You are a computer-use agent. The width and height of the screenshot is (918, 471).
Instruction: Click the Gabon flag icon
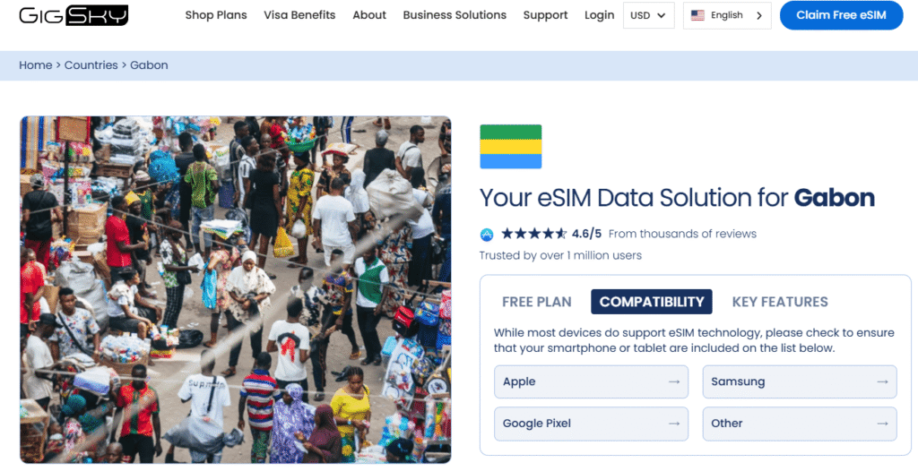tap(510, 147)
